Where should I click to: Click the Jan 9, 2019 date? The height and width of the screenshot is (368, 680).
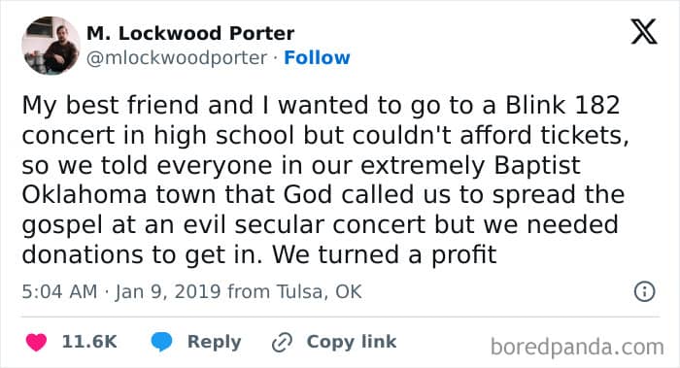pos(168,291)
